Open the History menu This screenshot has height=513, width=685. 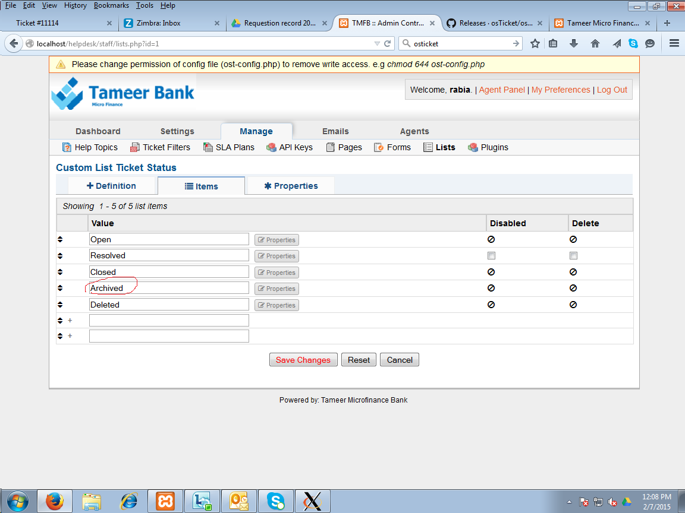75,5
